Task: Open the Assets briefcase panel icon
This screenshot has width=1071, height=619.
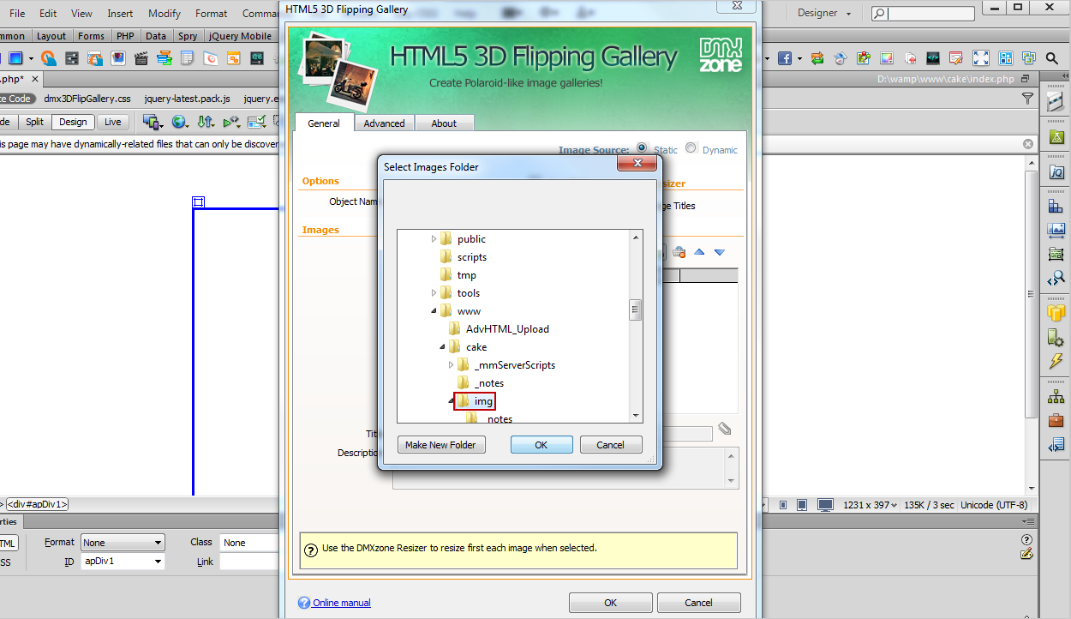Action: tap(1056, 420)
